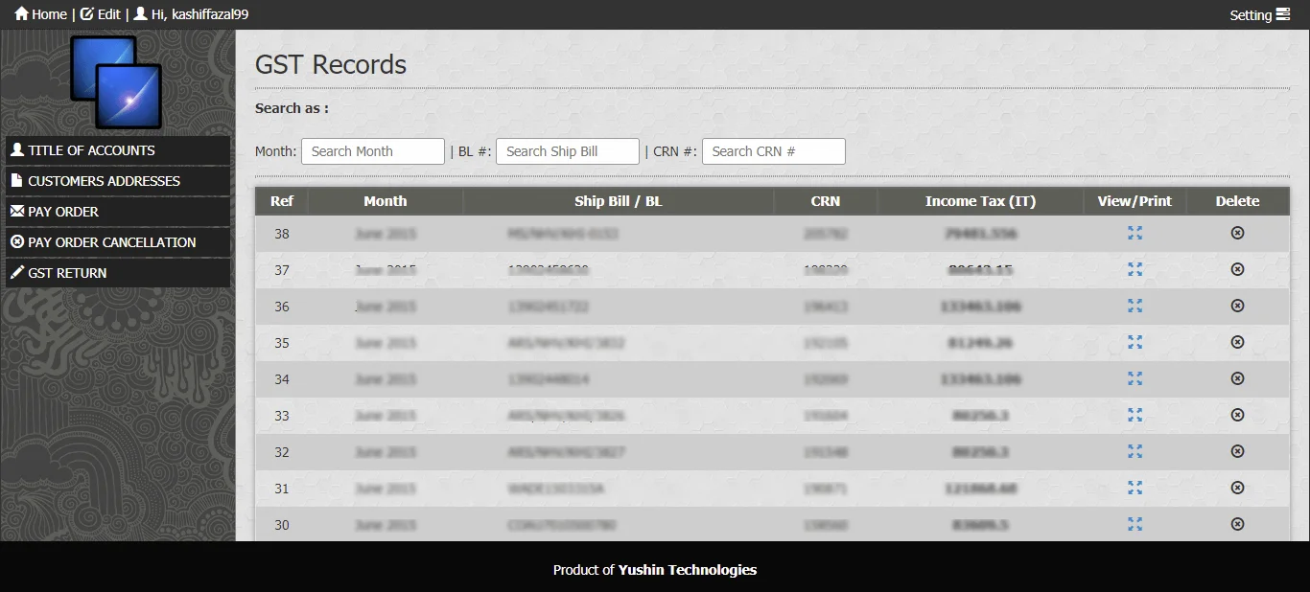Viewport: 1310px width, 592px height.
Task: Click the Search Ship Bill field
Action: (567, 151)
